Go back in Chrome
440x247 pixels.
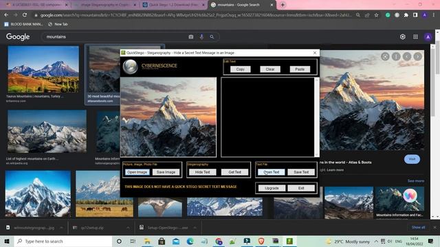[x=6, y=15]
